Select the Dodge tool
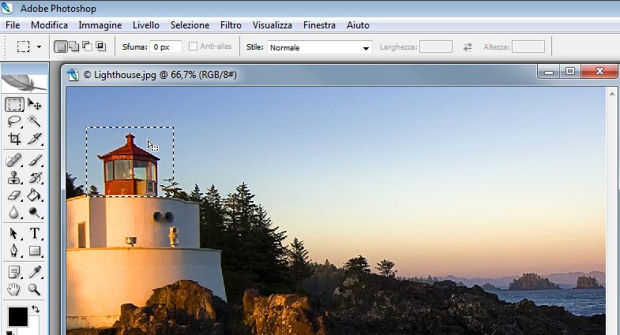Screen dimensions: 620x335 click(35, 212)
